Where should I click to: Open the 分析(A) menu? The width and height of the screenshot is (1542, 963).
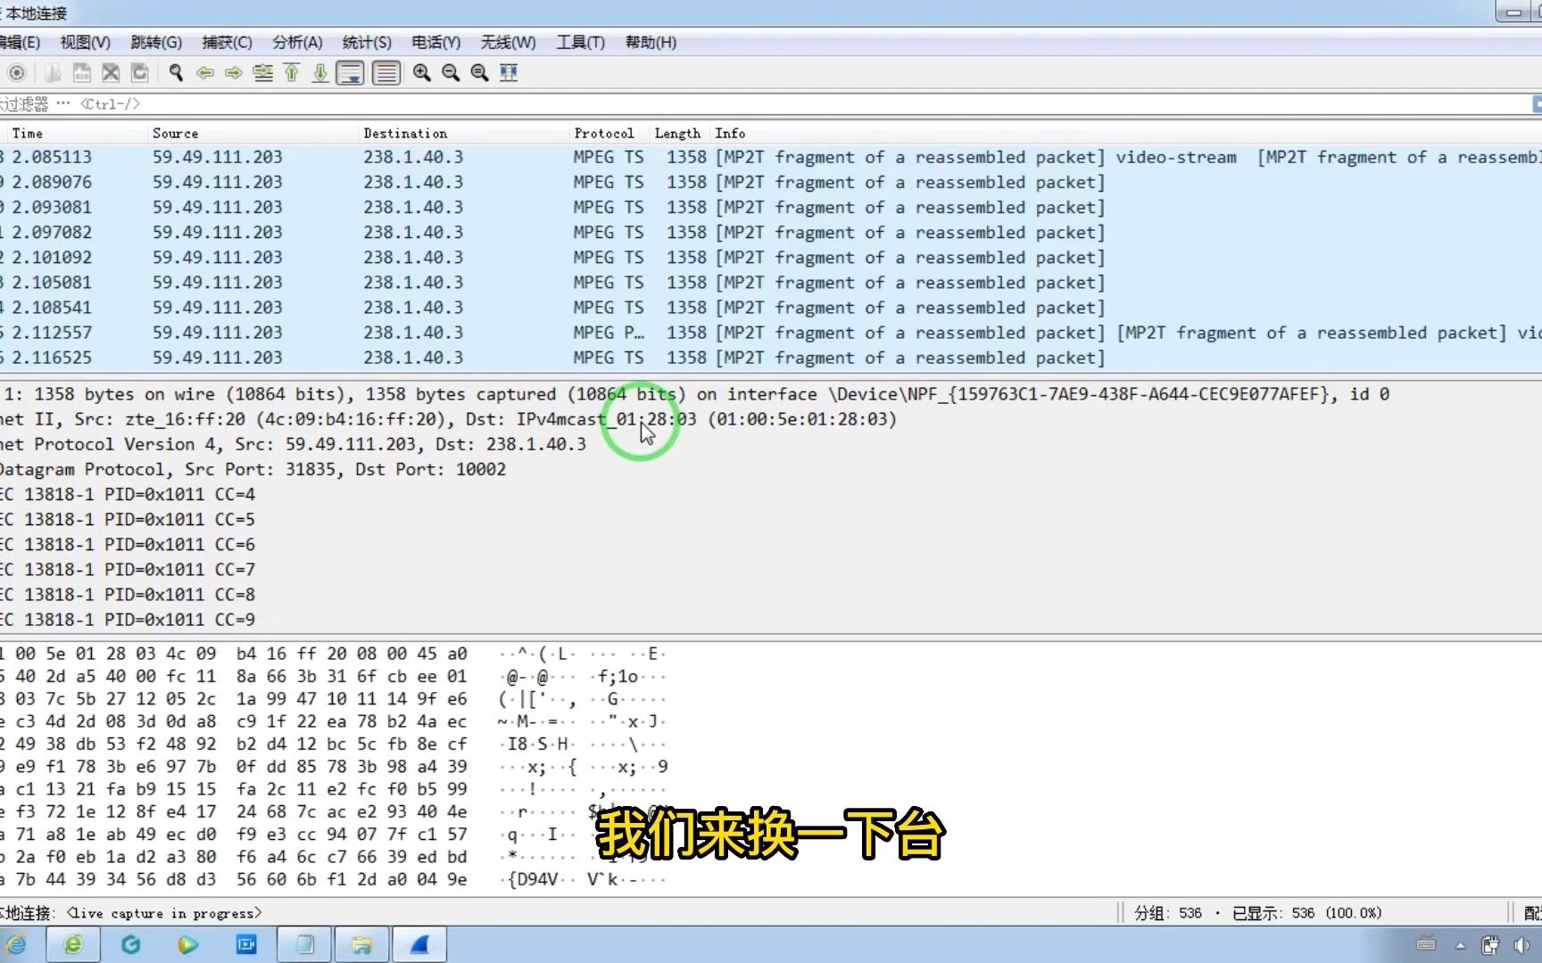[297, 43]
